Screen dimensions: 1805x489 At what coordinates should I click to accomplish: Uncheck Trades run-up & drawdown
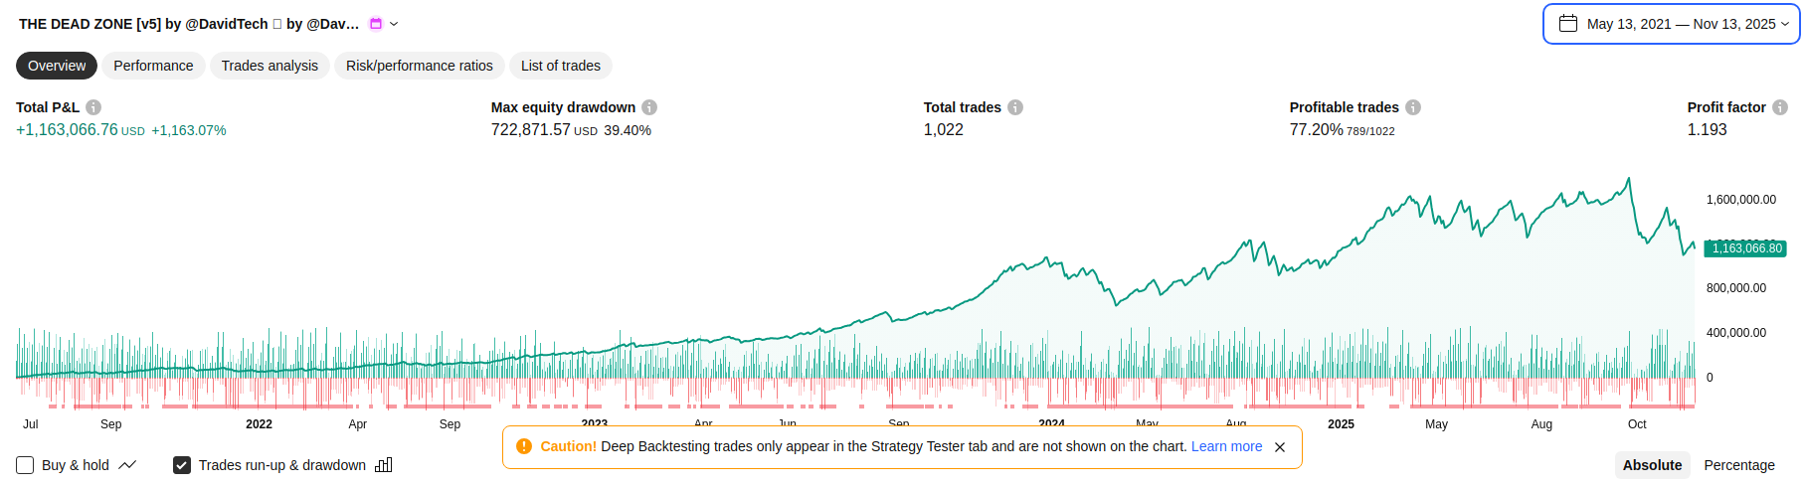pyautogui.click(x=182, y=465)
